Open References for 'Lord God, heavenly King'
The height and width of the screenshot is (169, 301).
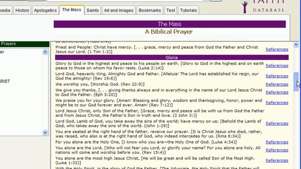pyautogui.click(x=277, y=76)
